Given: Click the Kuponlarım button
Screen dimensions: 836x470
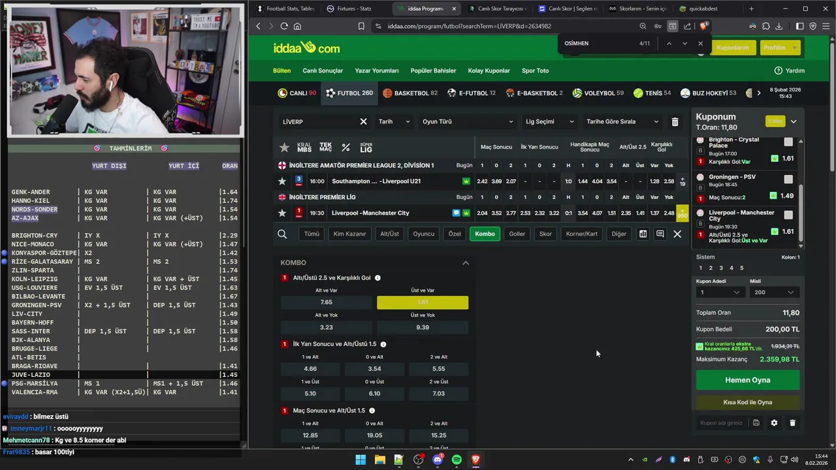Looking at the screenshot, I should click(732, 48).
